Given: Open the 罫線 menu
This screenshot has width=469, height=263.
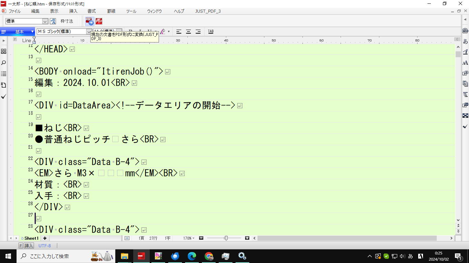Looking at the screenshot, I should tap(111, 11).
